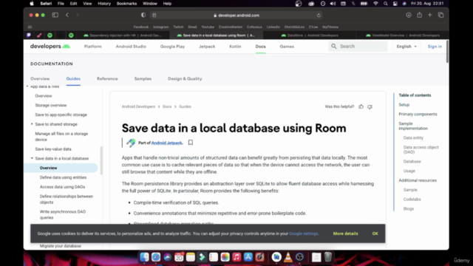Open App Store from the dock
This screenshot has height=266, width=473.
(248, 257)
